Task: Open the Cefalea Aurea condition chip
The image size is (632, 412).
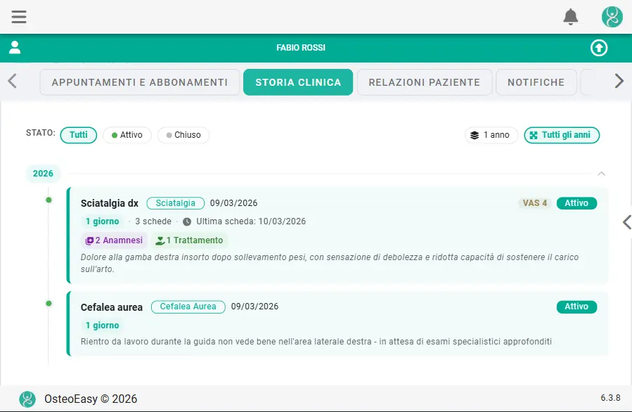Action: pyautogui.click(x=188, y=307)
